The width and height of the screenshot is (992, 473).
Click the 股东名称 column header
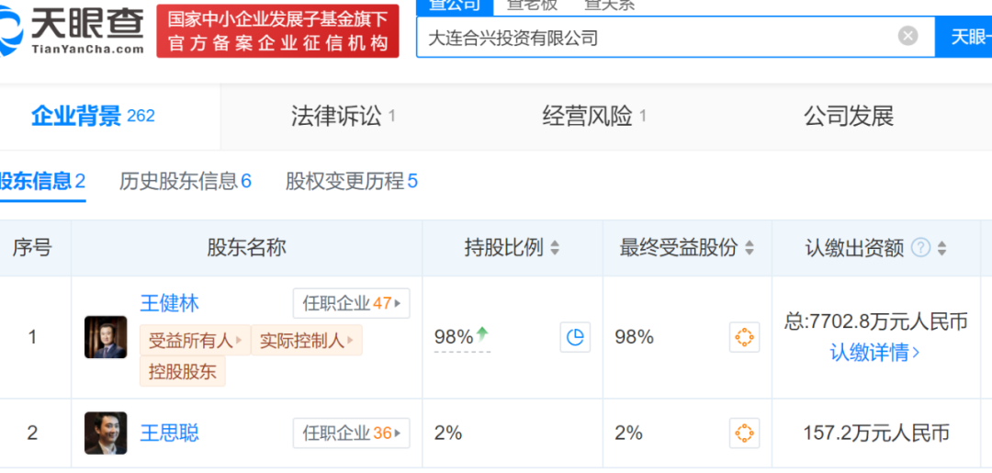247,248
